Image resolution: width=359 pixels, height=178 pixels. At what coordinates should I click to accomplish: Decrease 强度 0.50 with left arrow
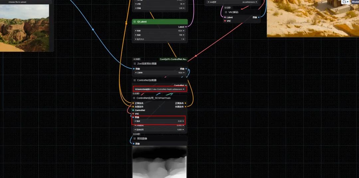pyautogui.click(x=135, y=121)
